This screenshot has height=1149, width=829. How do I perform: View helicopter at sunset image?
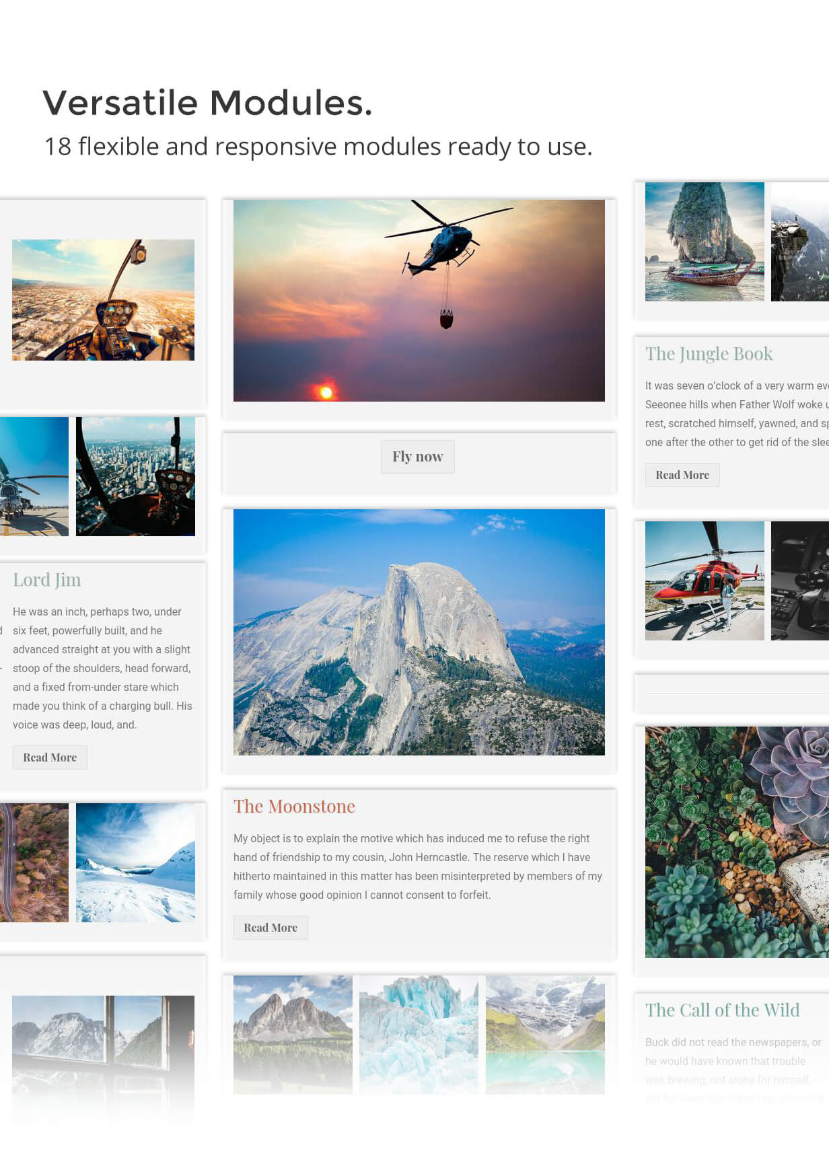(419, 301)
